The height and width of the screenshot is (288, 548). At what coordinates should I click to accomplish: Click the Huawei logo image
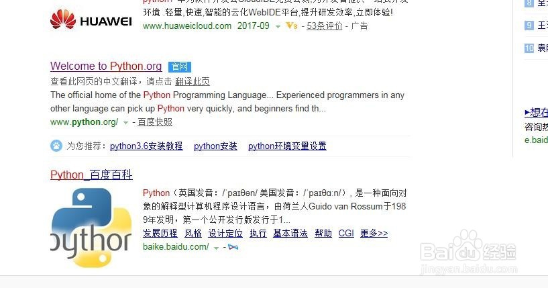tap(91, 19)
